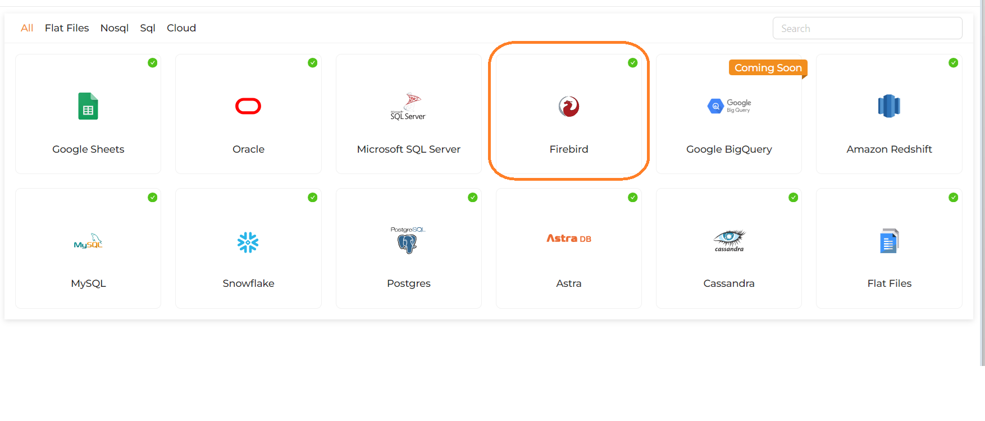This screenshot has width=985, height=421.
Task: Click the MySQL dolphin logo
Action: tap(88, 241)
